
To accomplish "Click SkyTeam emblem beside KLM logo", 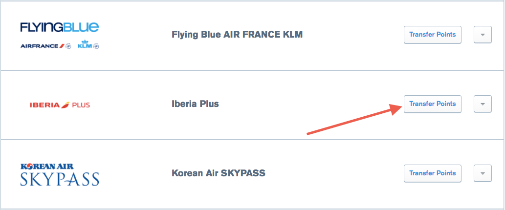I will click(96, 46).
